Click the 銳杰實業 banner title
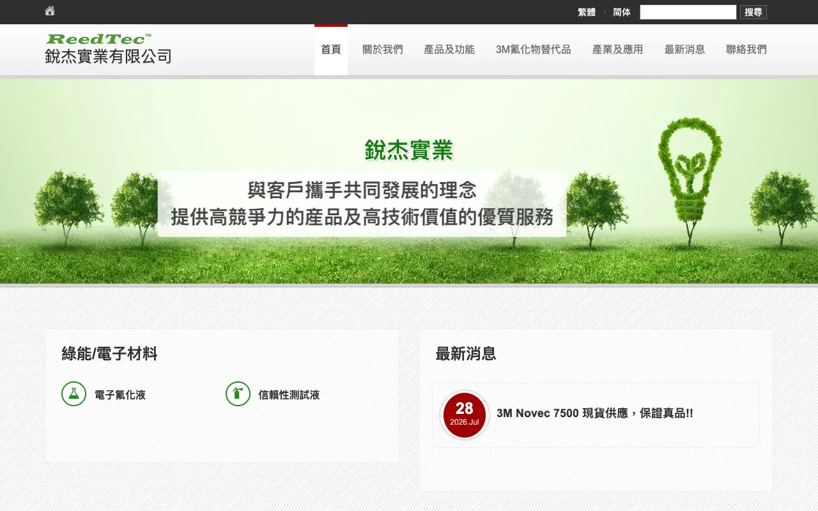 tap(409, 151)
